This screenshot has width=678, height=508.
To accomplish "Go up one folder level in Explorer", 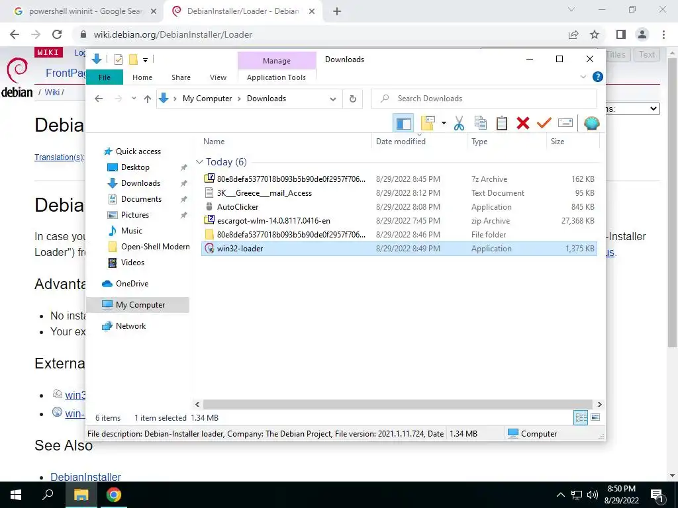I will tap(148, 99).
